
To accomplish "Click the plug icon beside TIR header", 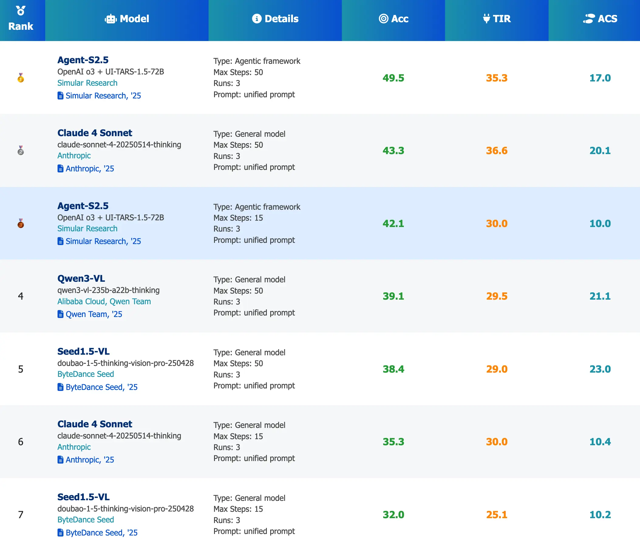I will (x=486, y=19).
